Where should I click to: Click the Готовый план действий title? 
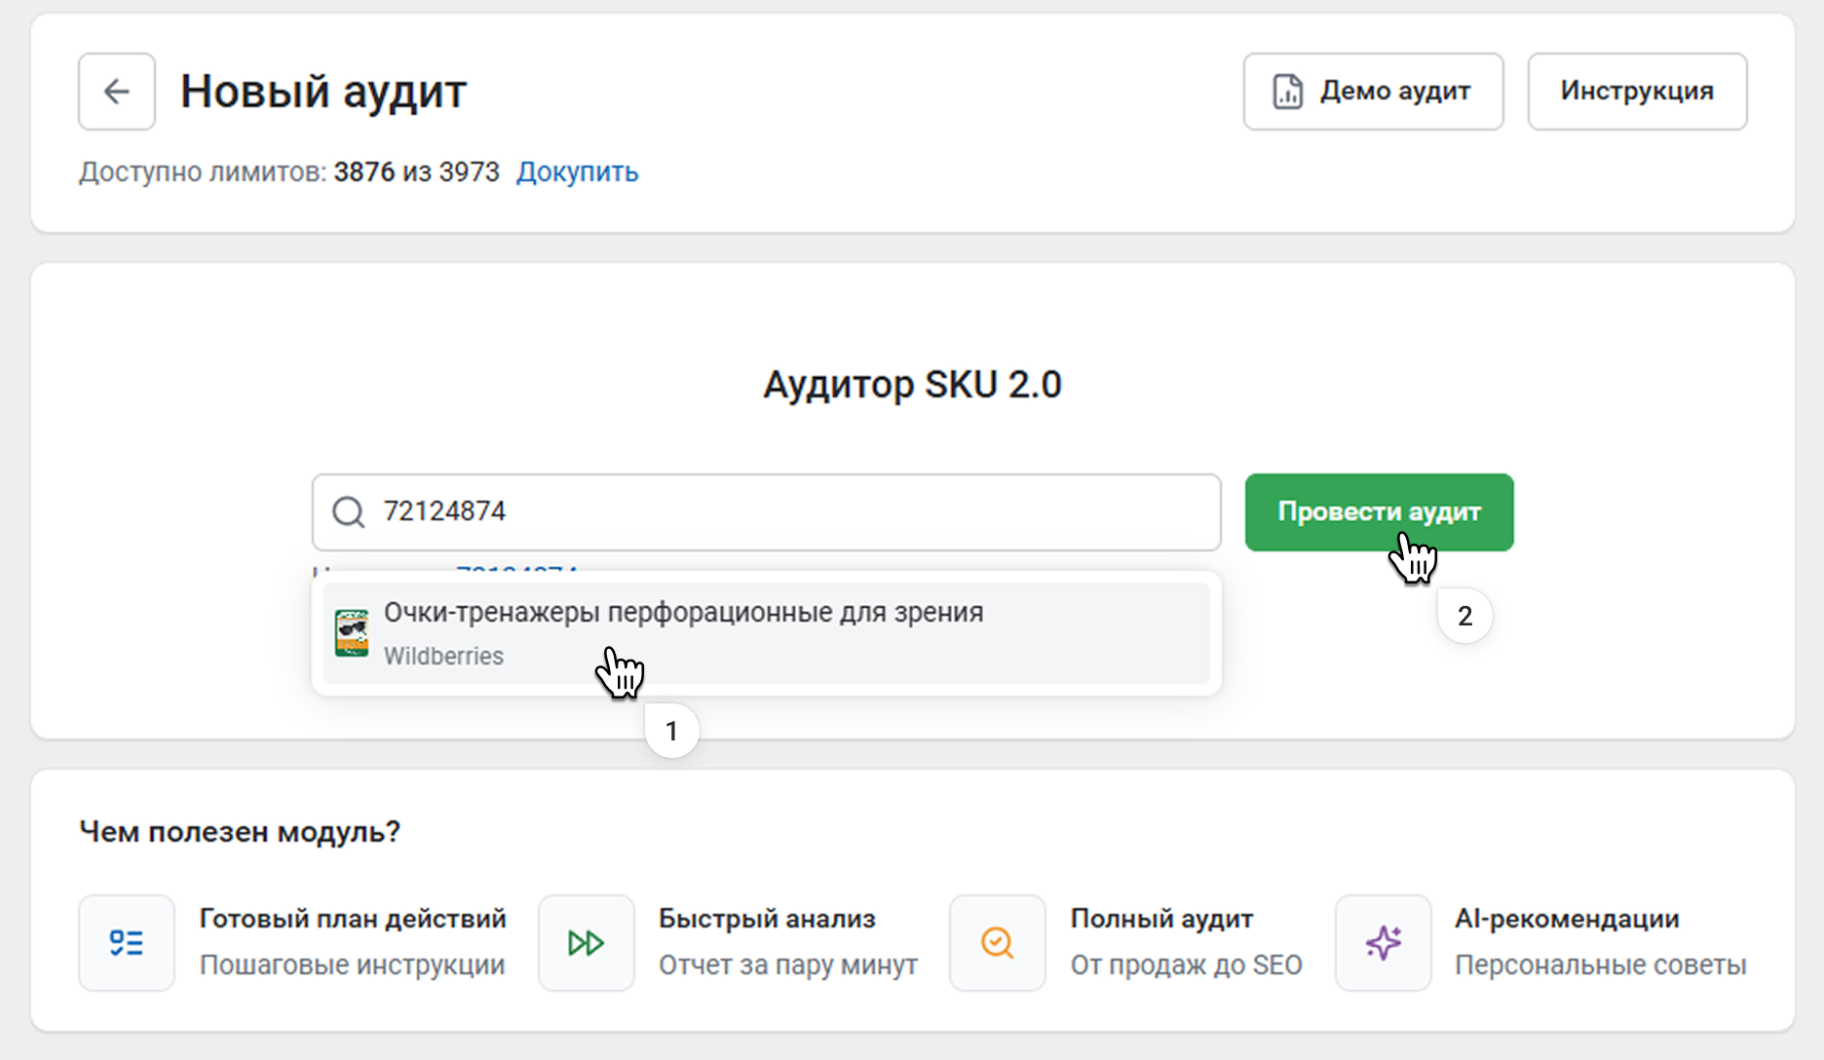(353, 919)
